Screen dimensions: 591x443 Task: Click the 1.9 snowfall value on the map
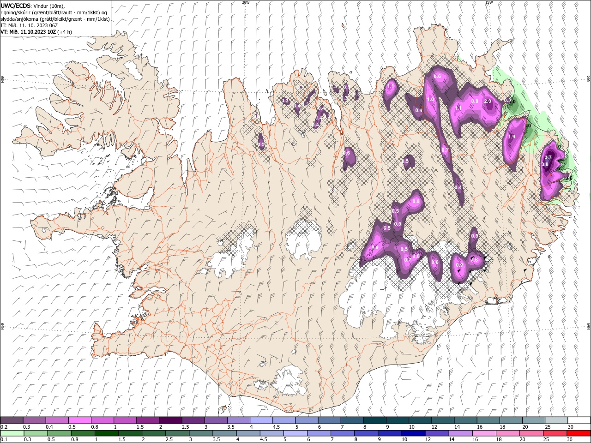pyautogui.click(x=512, y=137)
